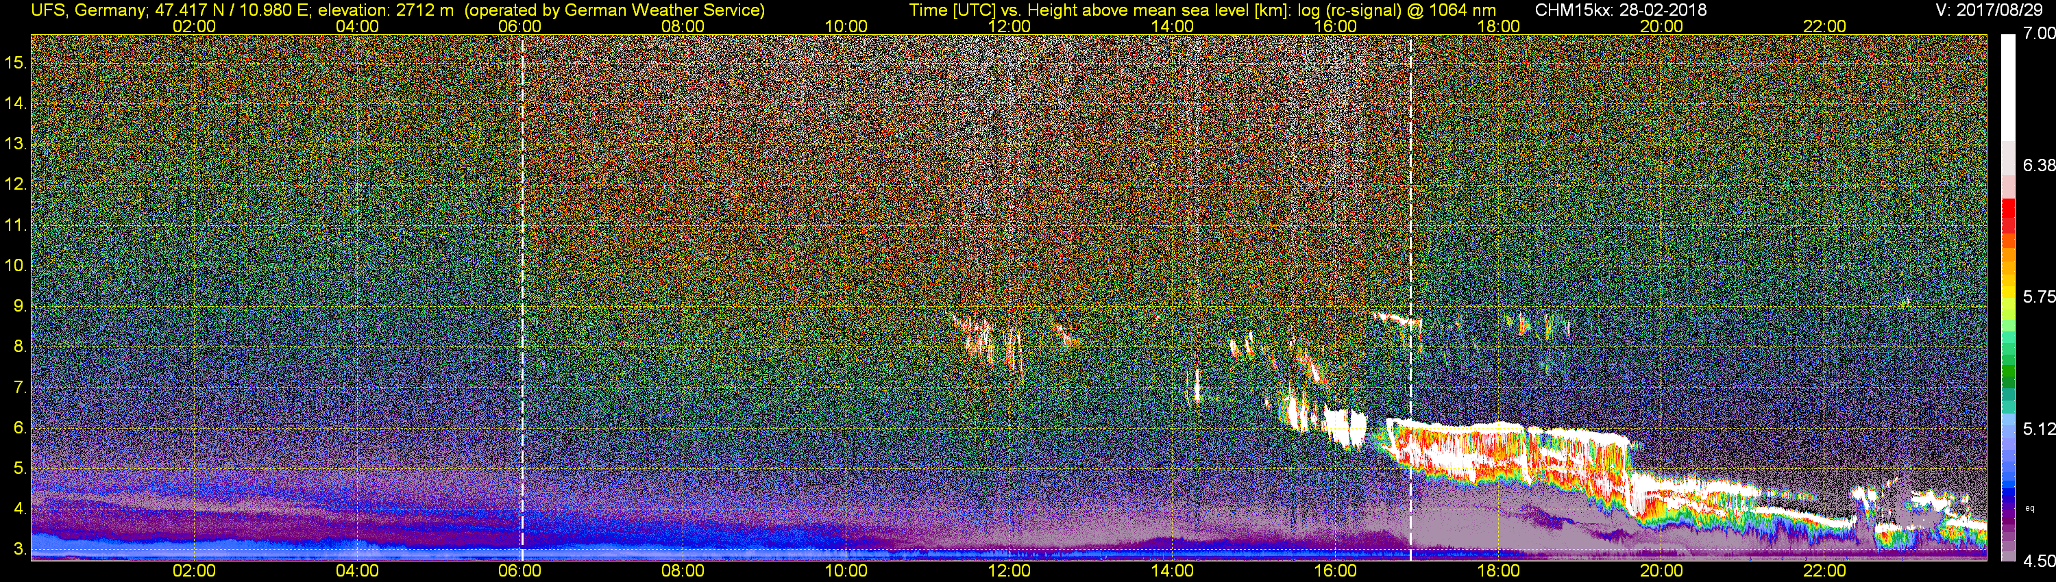Click the '5.75' colour scale value

(2040, 296)
